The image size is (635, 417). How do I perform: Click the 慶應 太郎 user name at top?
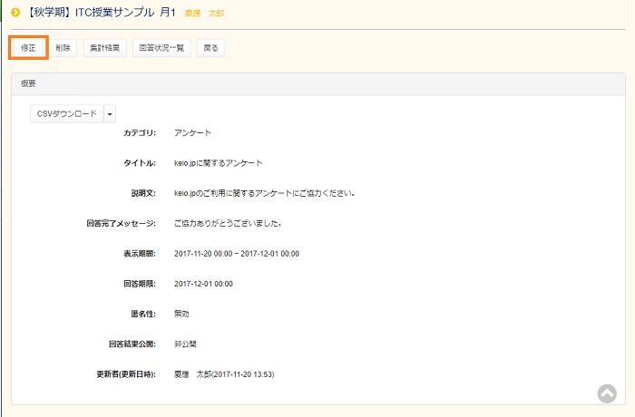point(204,14)
